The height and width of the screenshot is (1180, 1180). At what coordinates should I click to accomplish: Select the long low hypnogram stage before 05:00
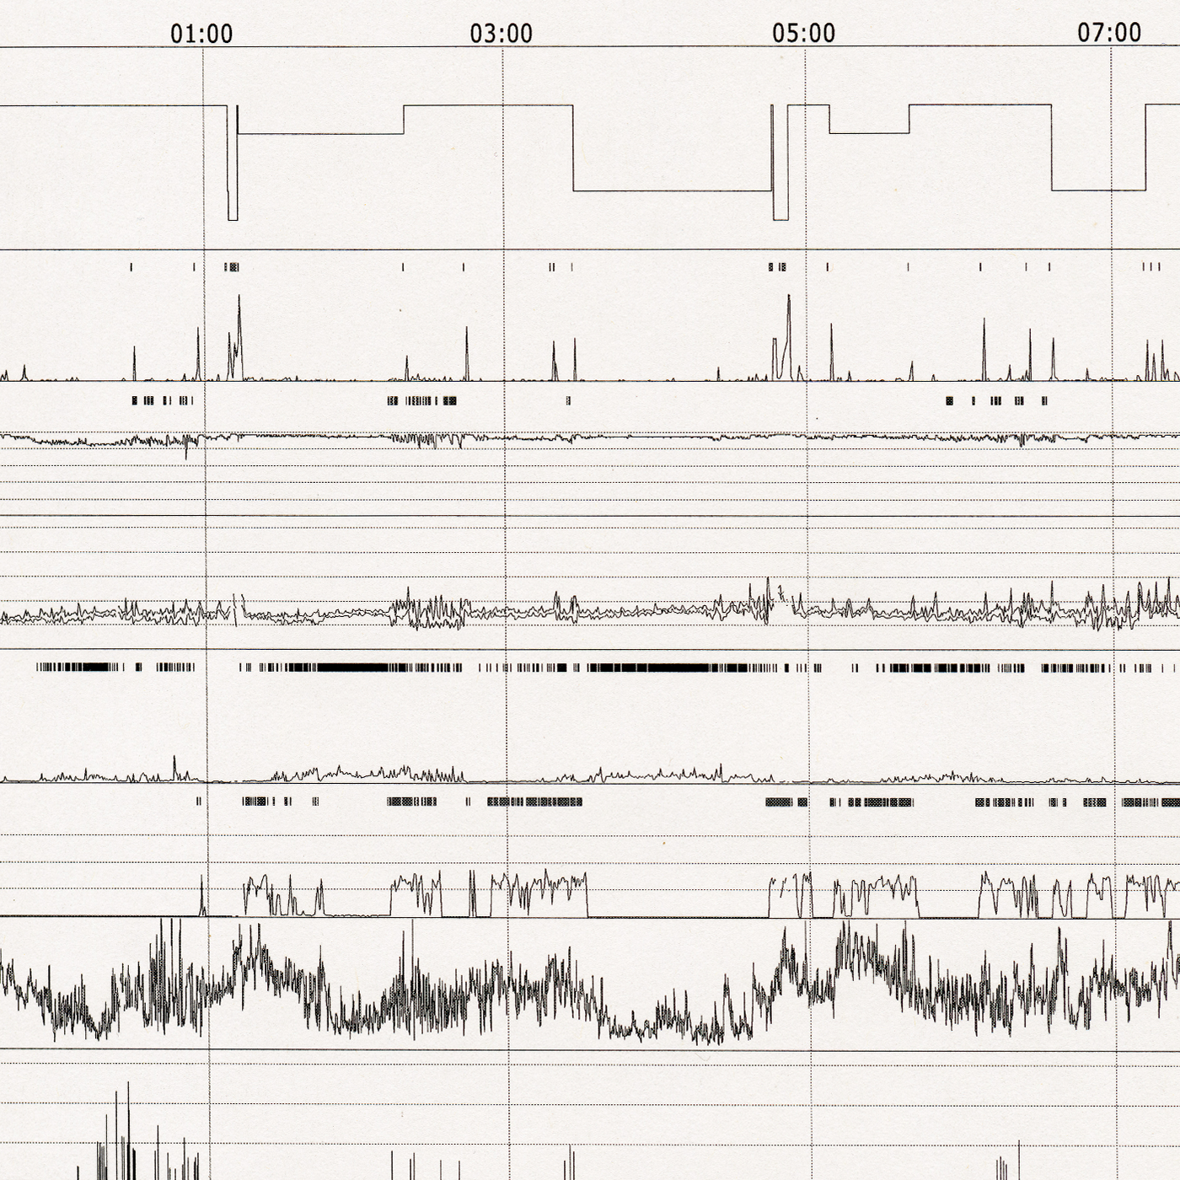coord(673,190)
